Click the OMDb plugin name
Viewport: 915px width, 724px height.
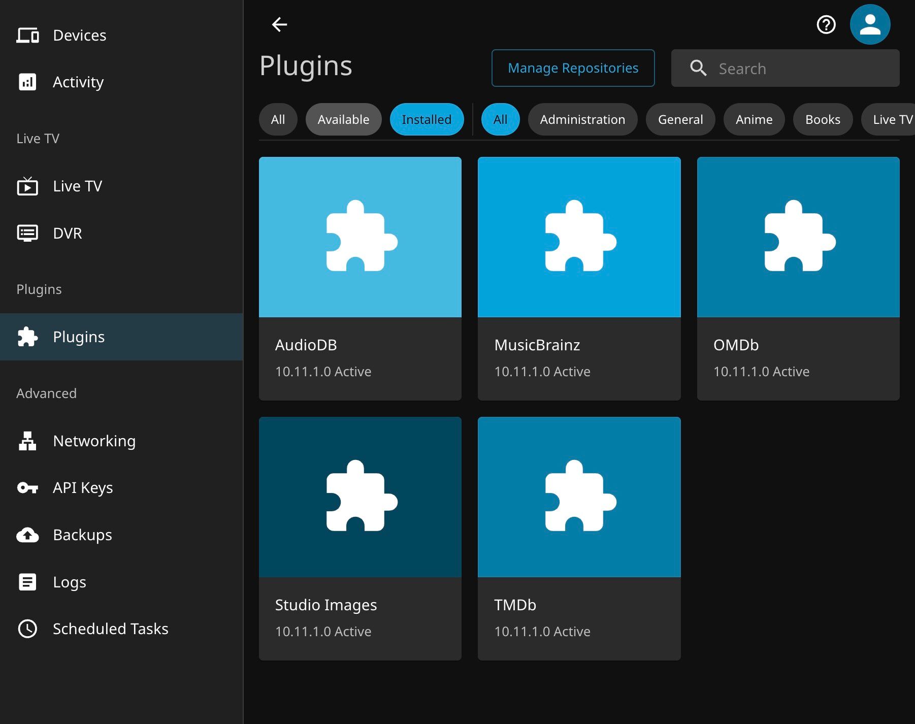(x=736, y=345)
